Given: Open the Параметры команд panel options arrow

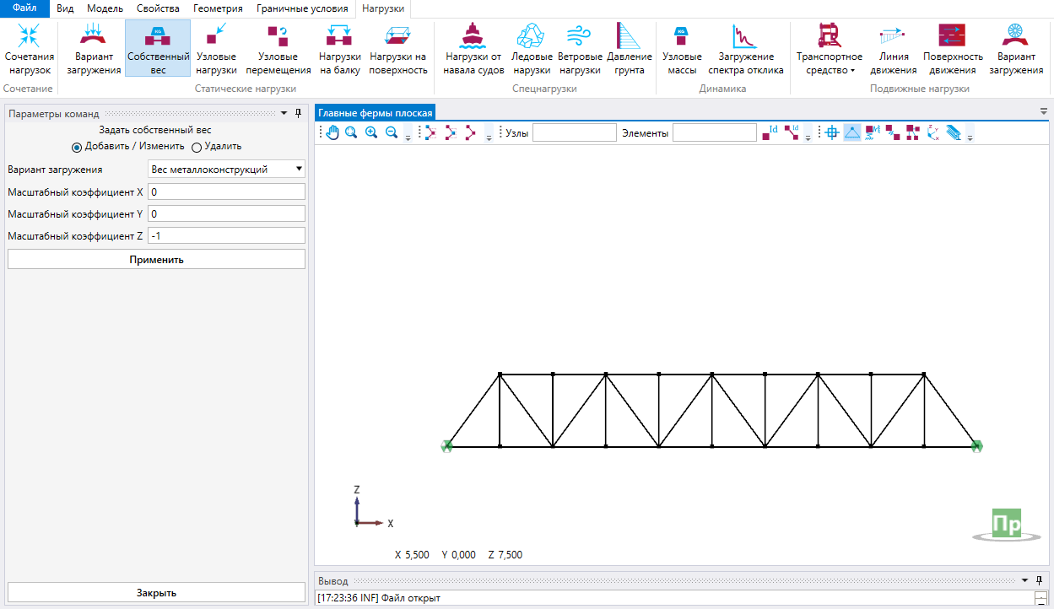Looking at the screenshot, I should [284, 113].
